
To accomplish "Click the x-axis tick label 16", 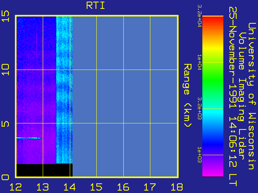I will tap(123, 187).
